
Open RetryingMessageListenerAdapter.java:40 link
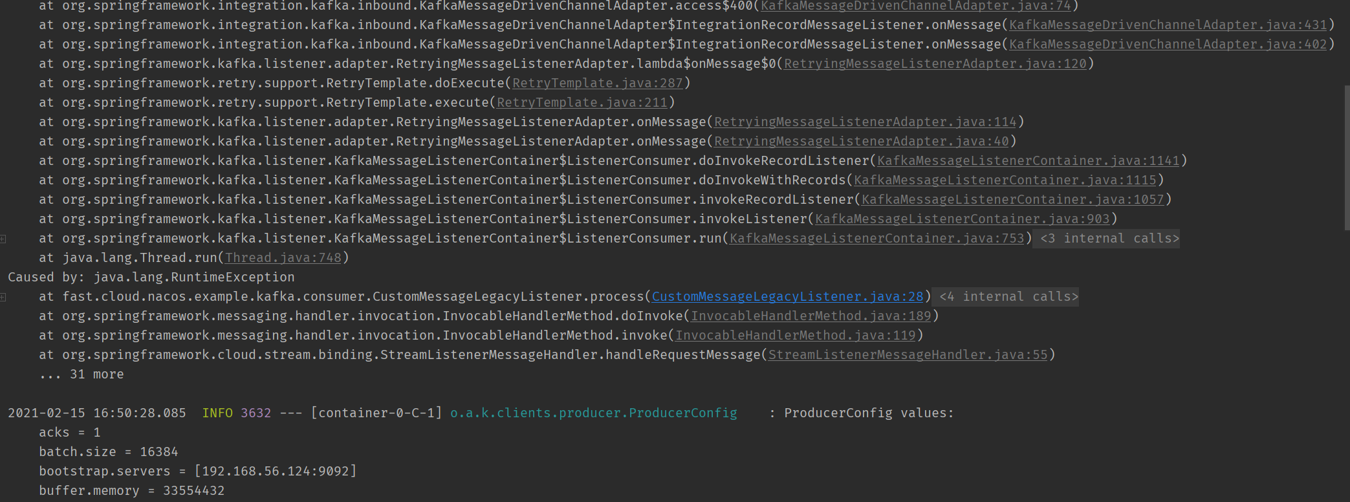click(861, 142)
